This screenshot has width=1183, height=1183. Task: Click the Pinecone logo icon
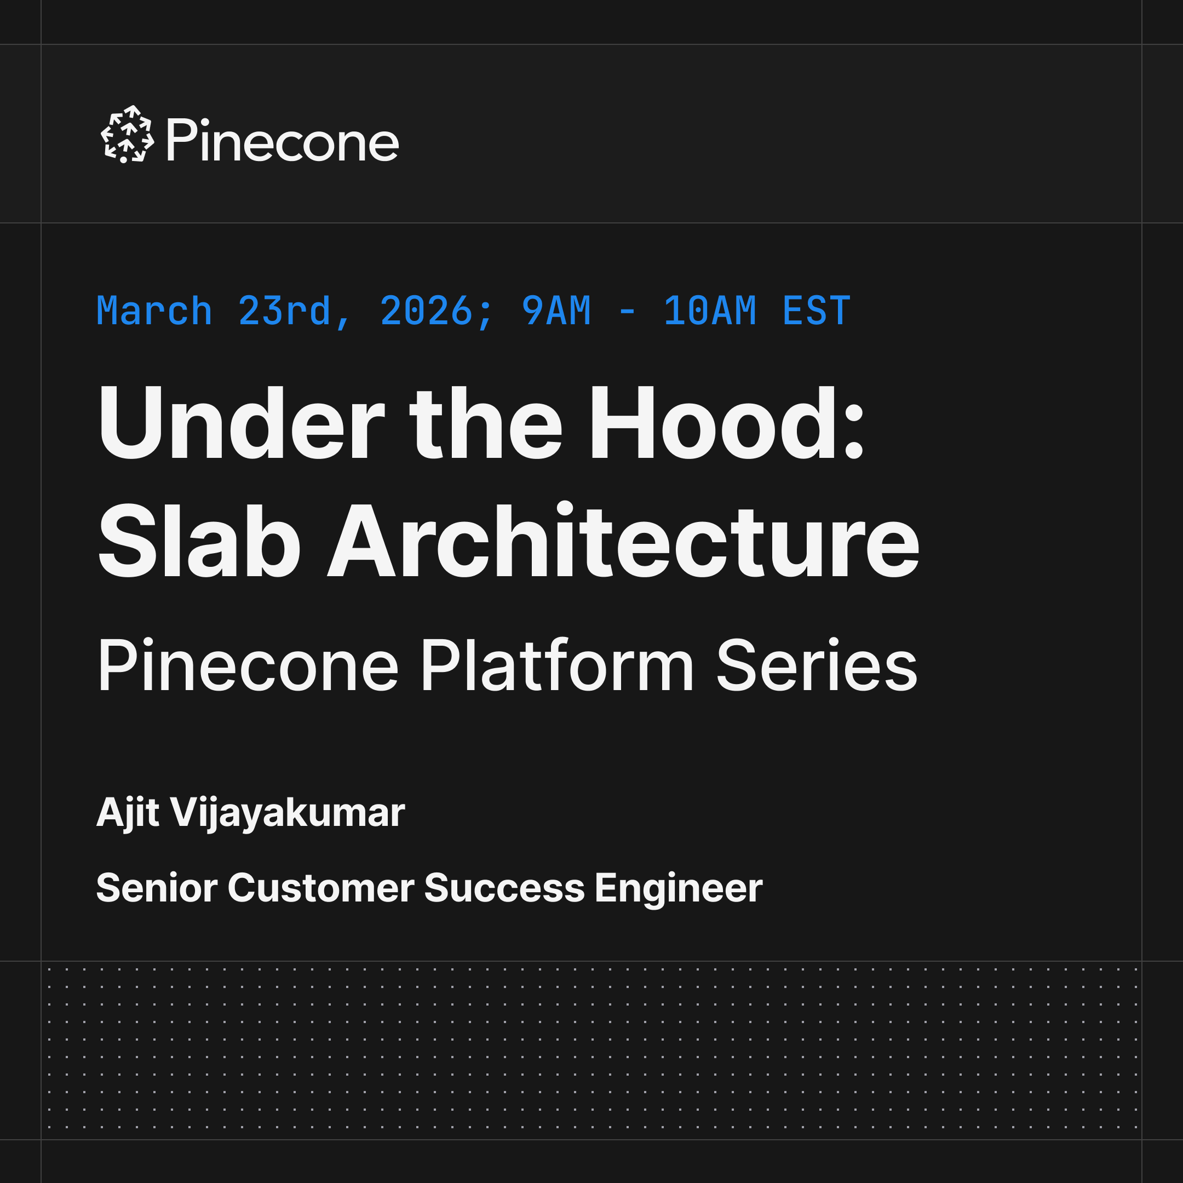click(x=128, y=134)
